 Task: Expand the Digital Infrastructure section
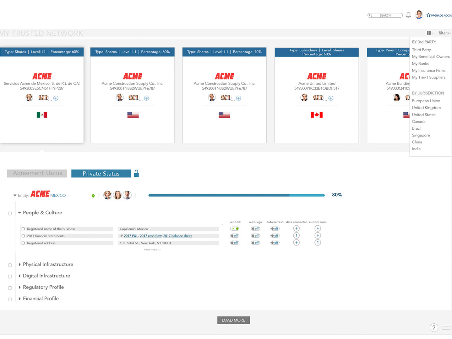point(19,276)
